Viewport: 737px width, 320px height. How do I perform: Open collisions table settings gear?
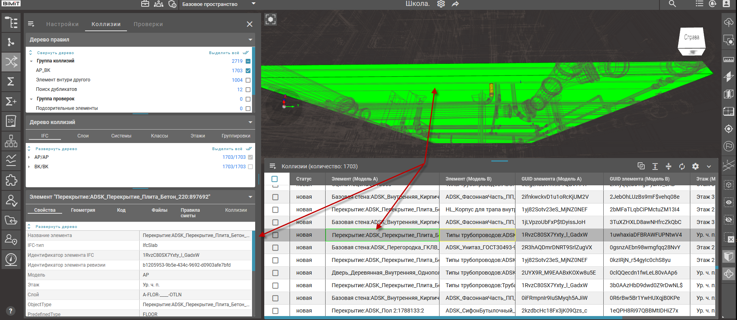pos(695,166)
